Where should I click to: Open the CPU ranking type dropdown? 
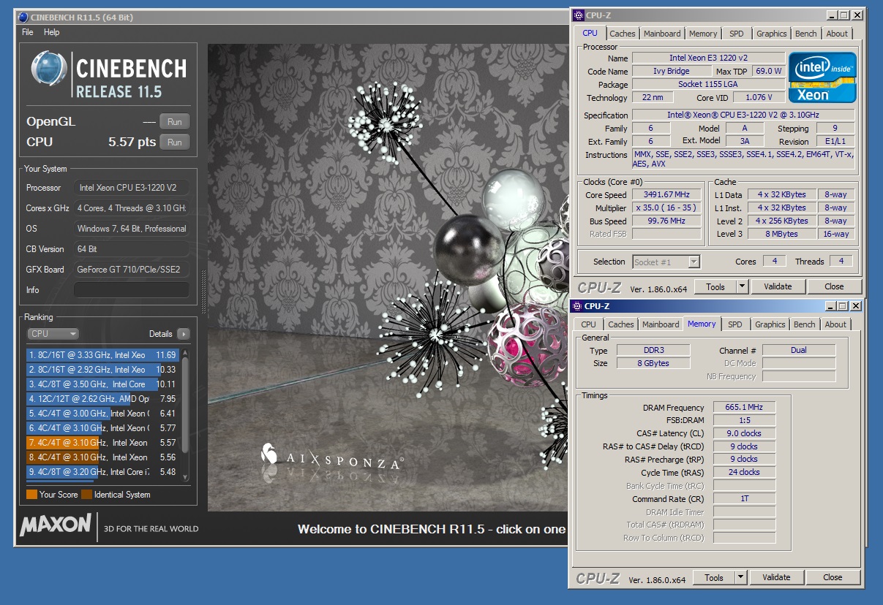coord(53,334)
